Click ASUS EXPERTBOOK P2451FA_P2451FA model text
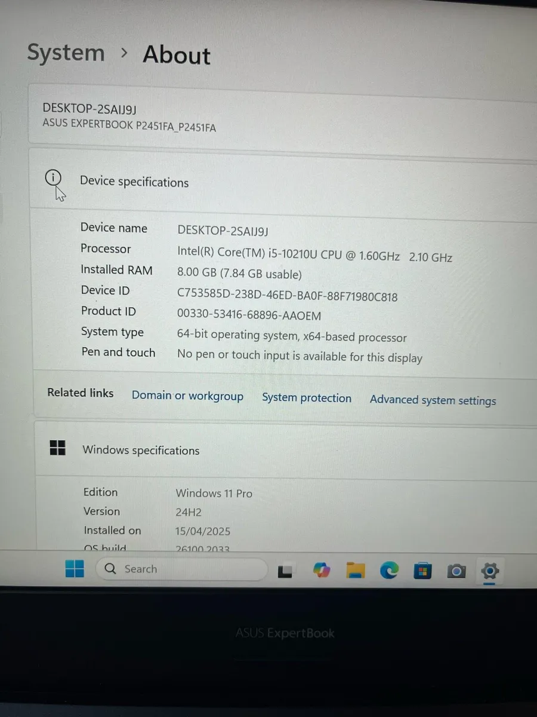The image size is (537, 717). [129, 125]
